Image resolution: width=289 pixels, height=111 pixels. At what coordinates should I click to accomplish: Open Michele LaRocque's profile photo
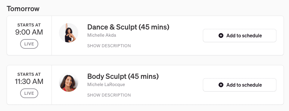[x=69, y=82]
